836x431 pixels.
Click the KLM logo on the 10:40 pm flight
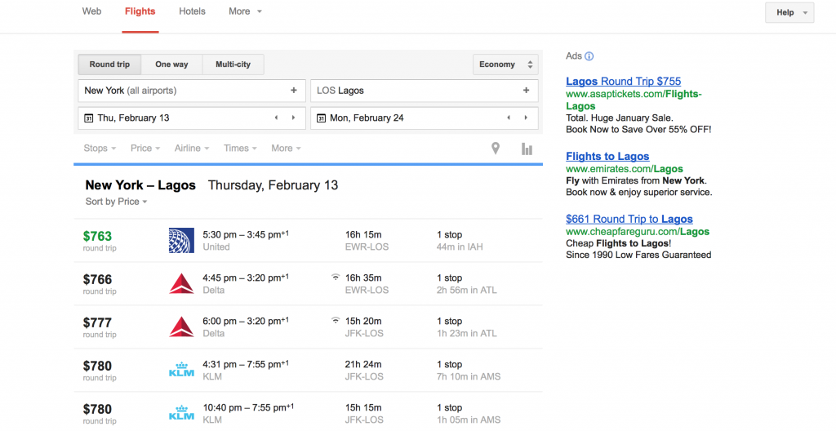click(181, 413)
